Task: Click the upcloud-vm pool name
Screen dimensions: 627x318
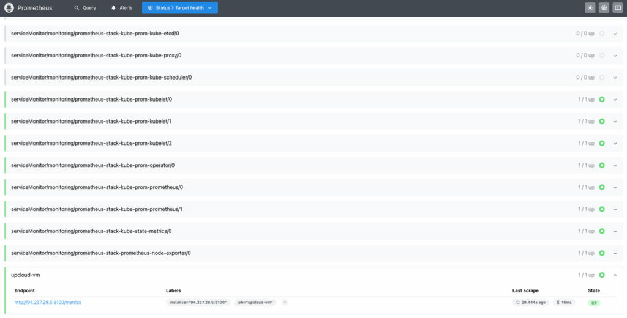Action: [26, 275]
